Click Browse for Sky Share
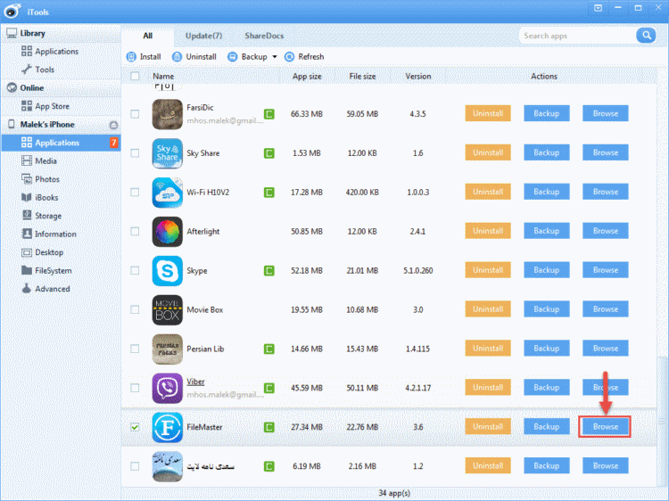 605,152
